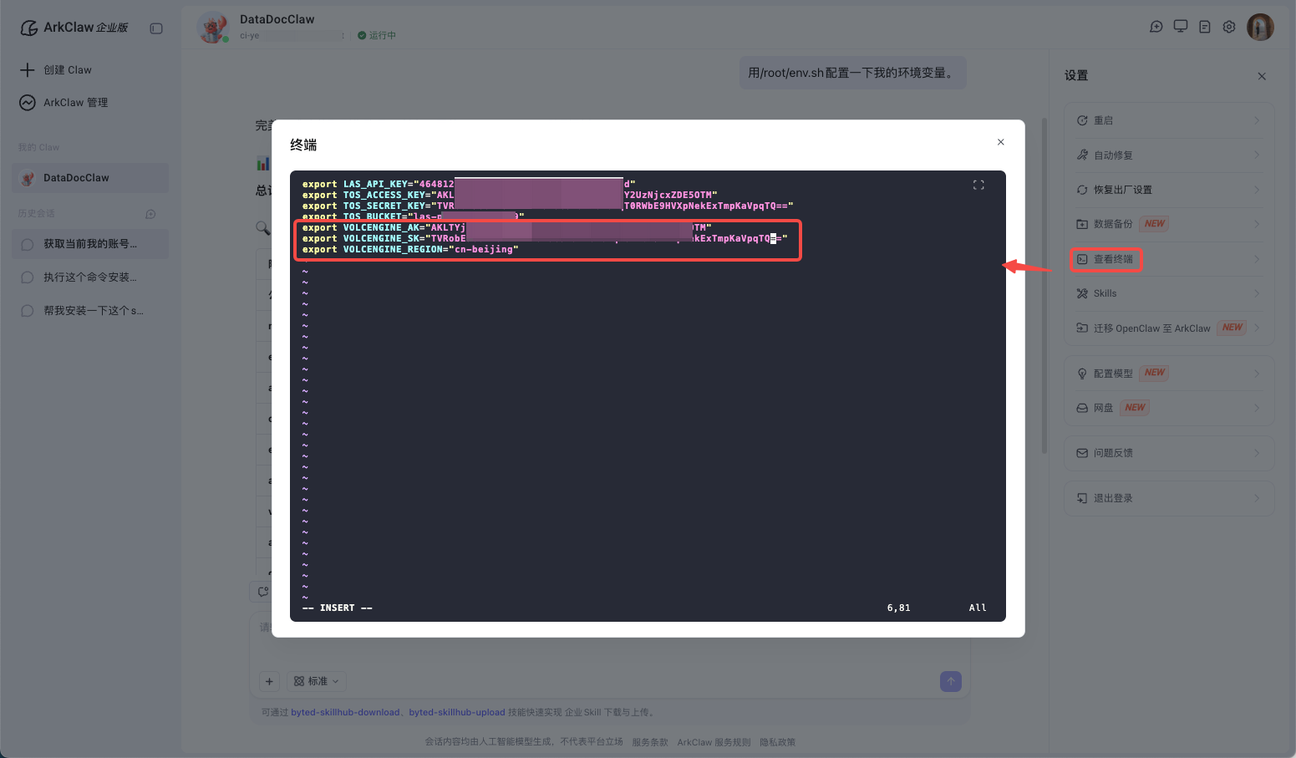The image size is (1296, 758).
Task: Expand the 配置模型 row chevron
Action: coord(1257,374)
